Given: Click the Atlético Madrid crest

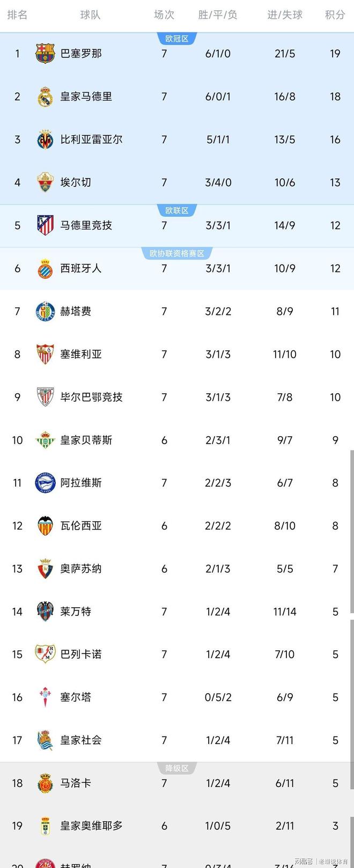Looking at the screenshot, I should click(45, 225).
